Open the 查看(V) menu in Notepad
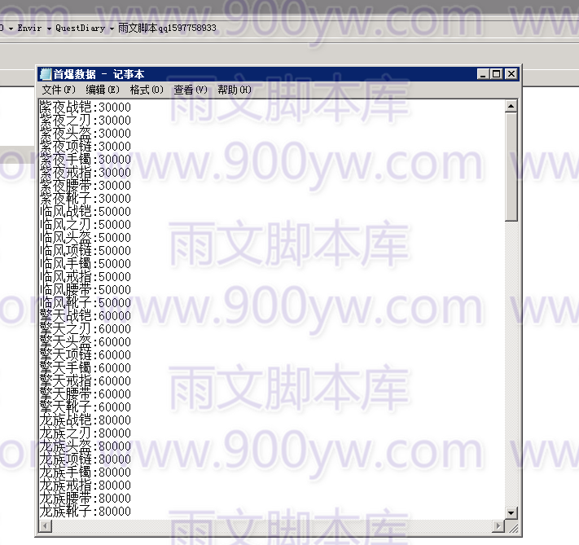Image resolution: width=579 pixels, height=545 pixels. coord(191,90)
